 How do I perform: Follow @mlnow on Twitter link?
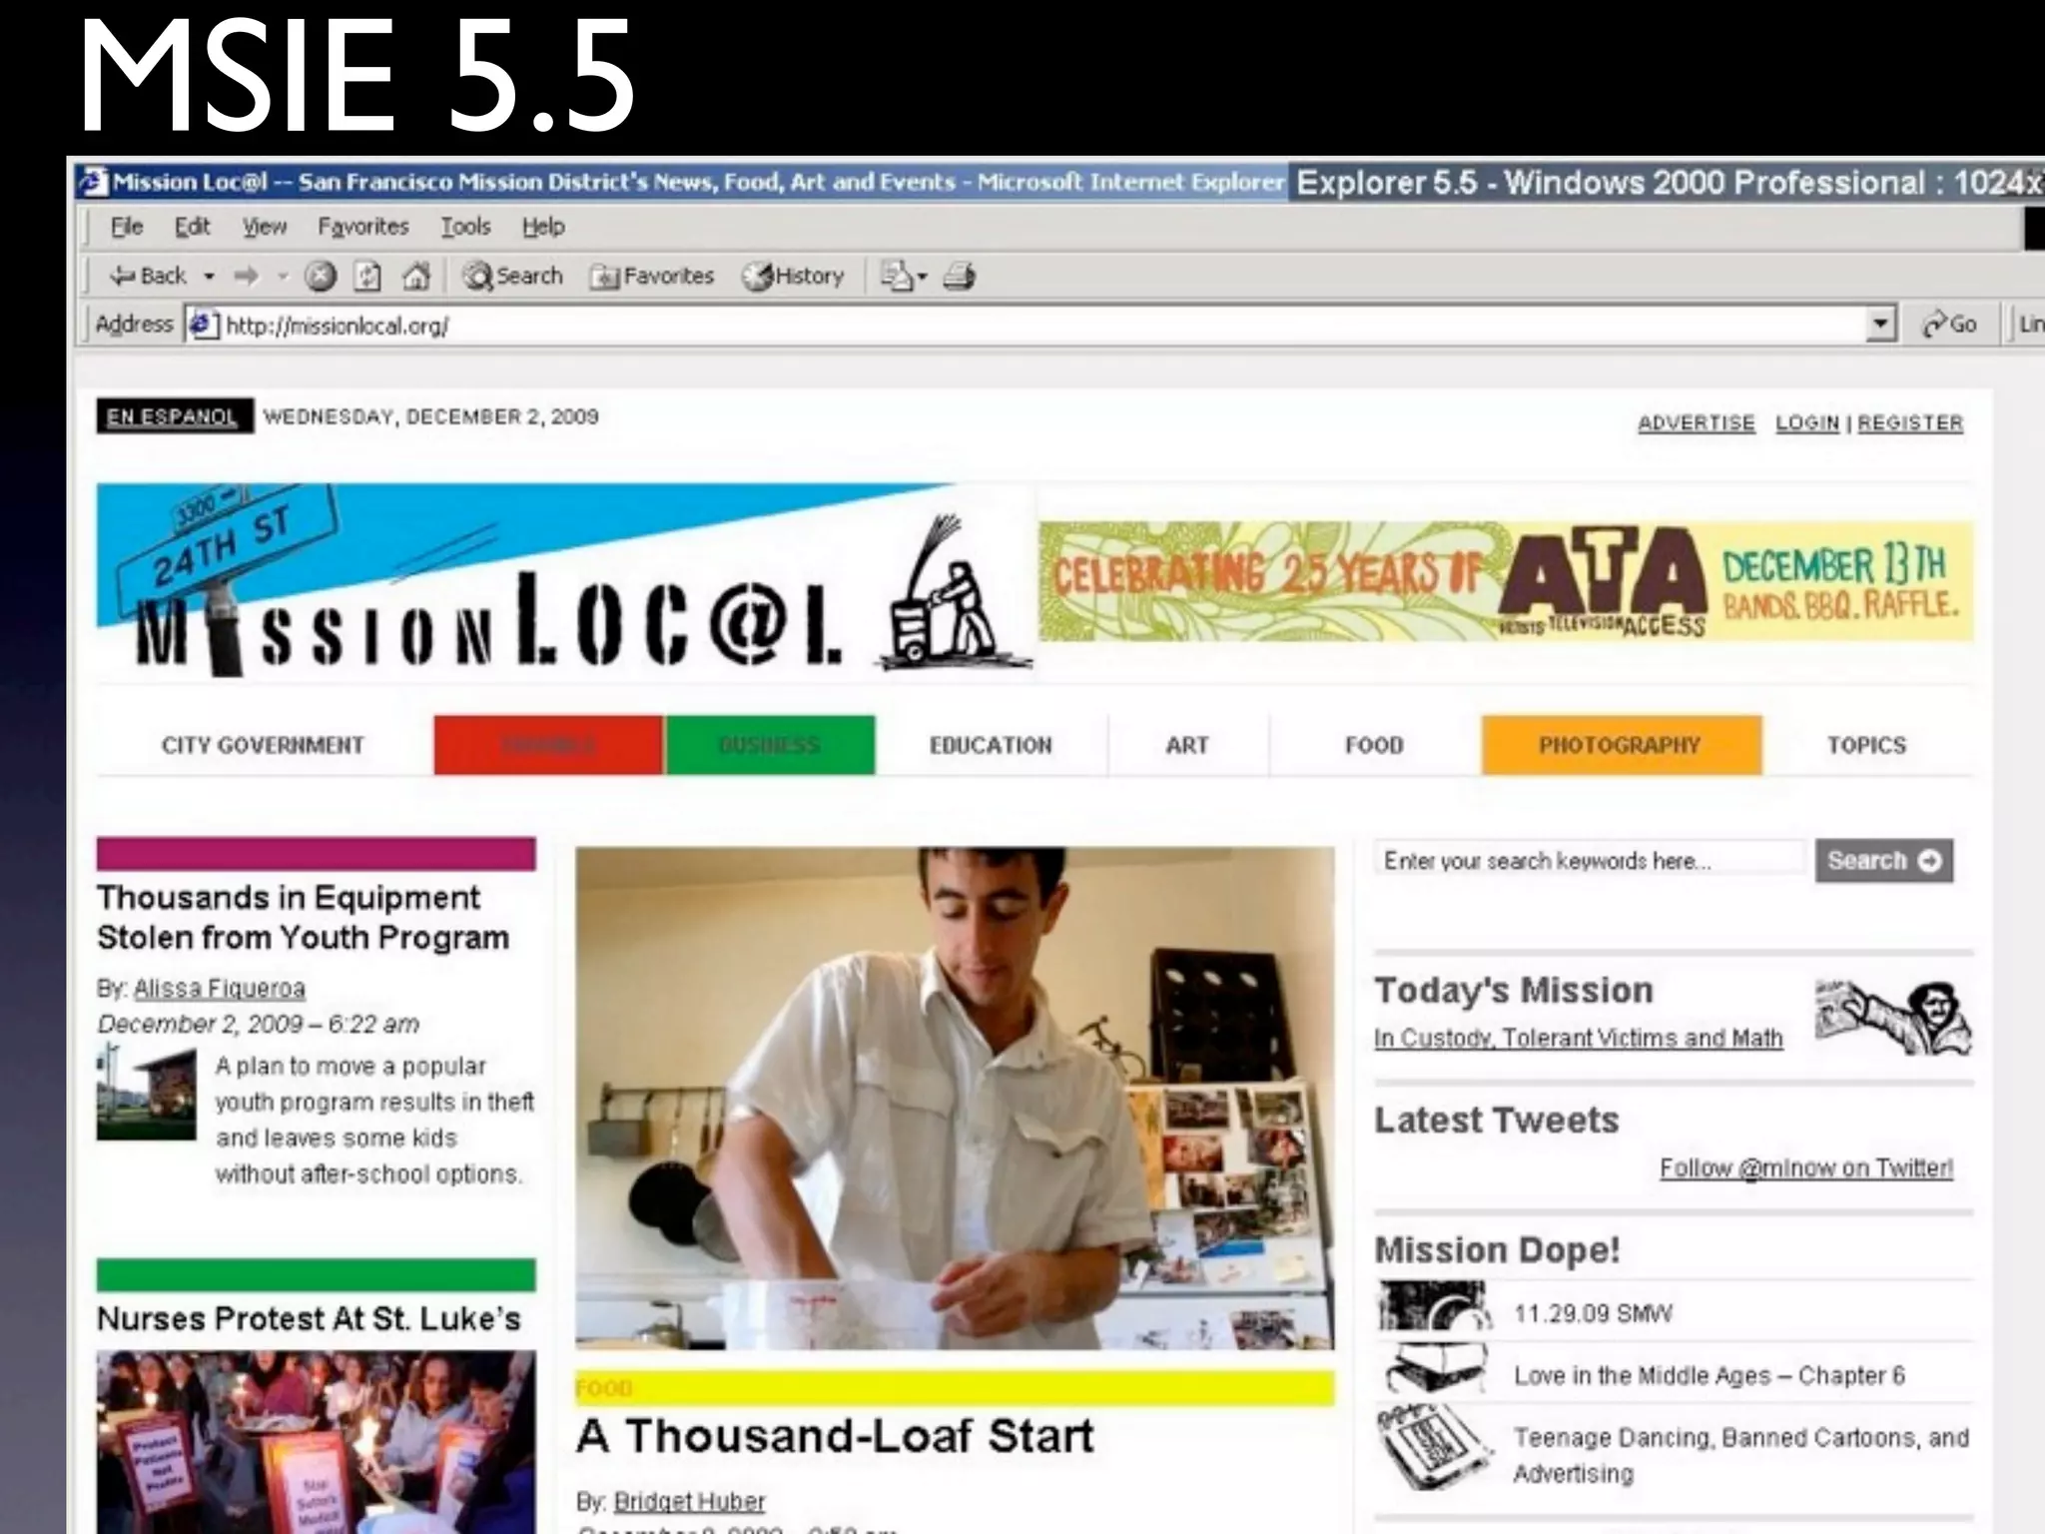(1805, 1167)
